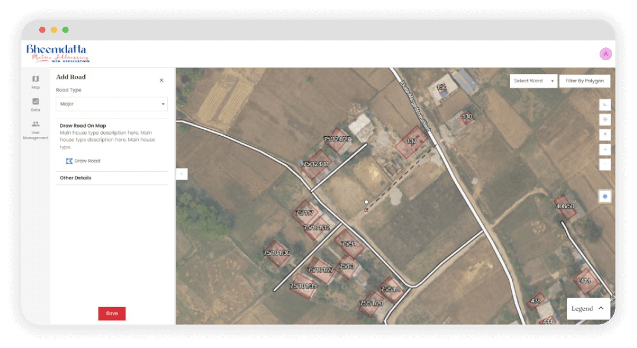The height and width of the screenshot is (348, 637).
Task: Collapse the side panel with the arrow handle
Action: click(182, 174)
